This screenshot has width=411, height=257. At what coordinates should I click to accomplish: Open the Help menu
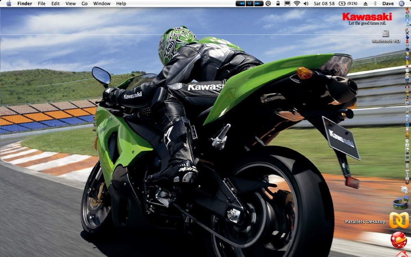point(121,3)
